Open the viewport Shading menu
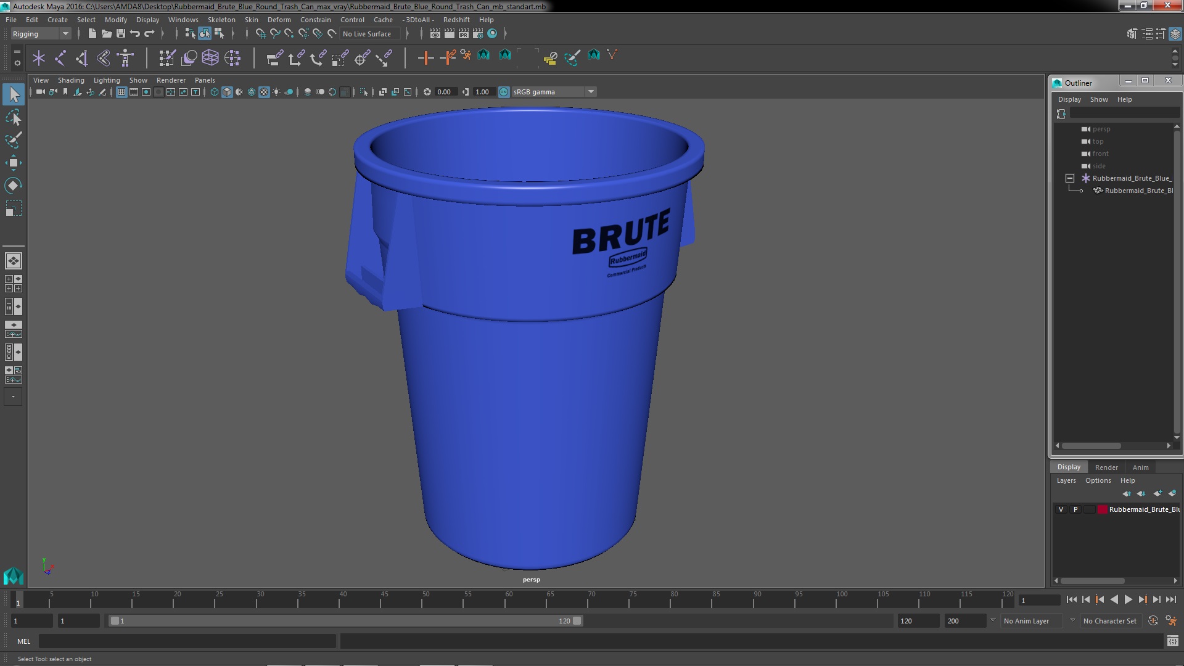The image size is (1184, 666). (x=71, y=80)
